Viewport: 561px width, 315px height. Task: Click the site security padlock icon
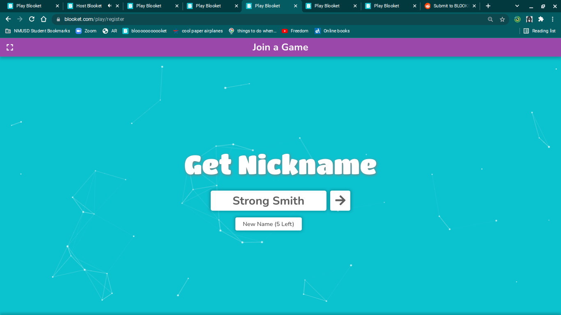click(x=58, y=19)
